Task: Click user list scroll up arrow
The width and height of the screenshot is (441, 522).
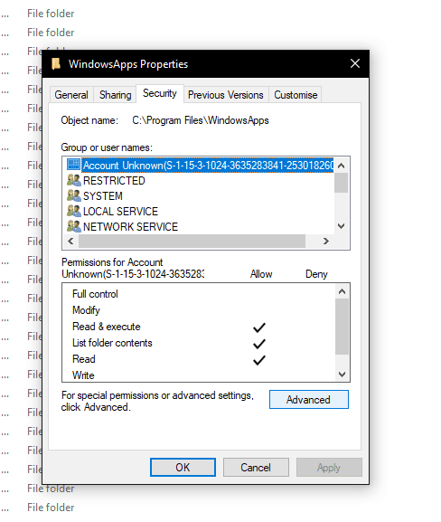Action: coord(341,166)
